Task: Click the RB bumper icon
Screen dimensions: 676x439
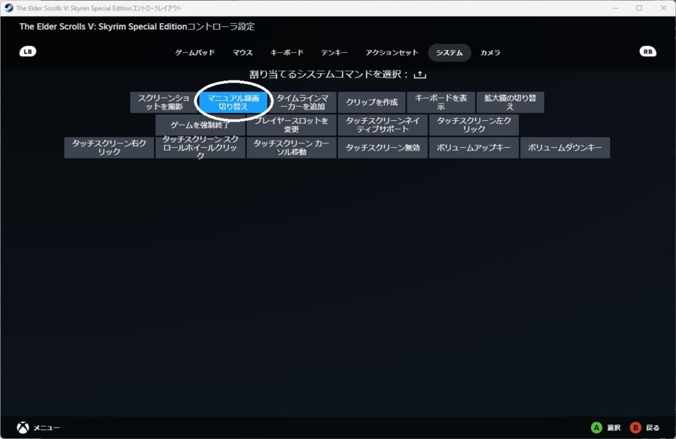Action: 648,51
